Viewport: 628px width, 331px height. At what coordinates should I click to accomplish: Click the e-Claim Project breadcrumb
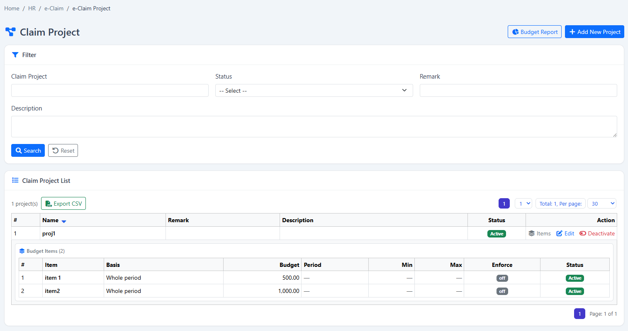pyautogui.click(x=91, y=8)
